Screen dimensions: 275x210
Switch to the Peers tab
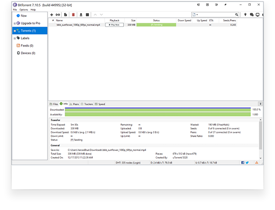point(74,104)
